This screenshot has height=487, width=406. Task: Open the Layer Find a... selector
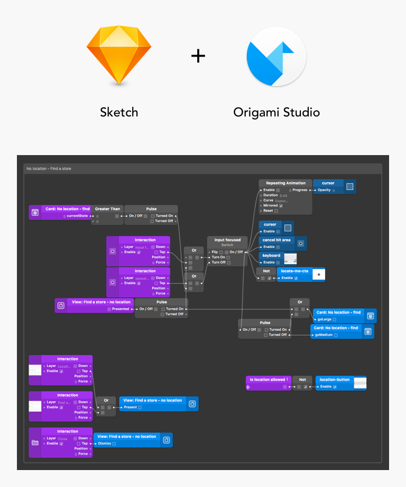64,402
